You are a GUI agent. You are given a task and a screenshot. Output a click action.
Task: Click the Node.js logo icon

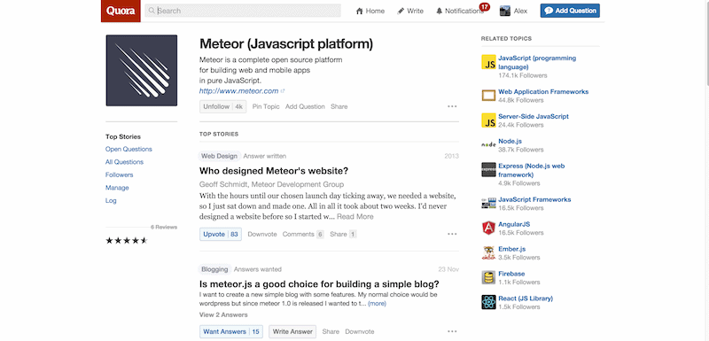point(489,145)
